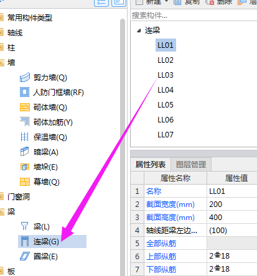This screenshot has width=257, height=276.
Task: Select component LL06
Action: point(166,120)
